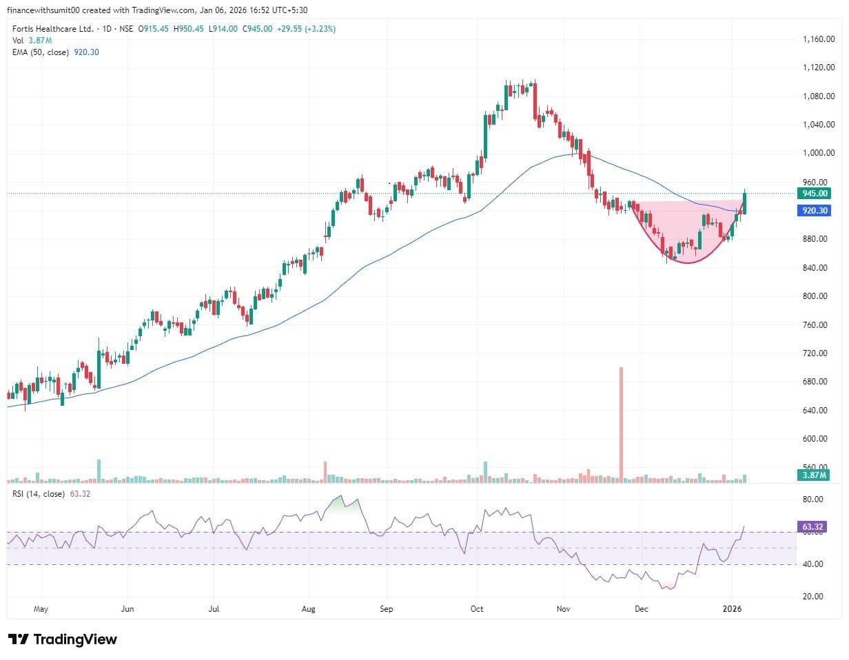Click the blue 920.30 EMA price tag

pos(815,211)
